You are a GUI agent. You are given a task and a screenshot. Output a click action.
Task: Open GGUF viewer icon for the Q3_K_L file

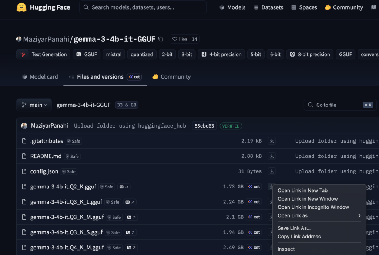[130, 202]
